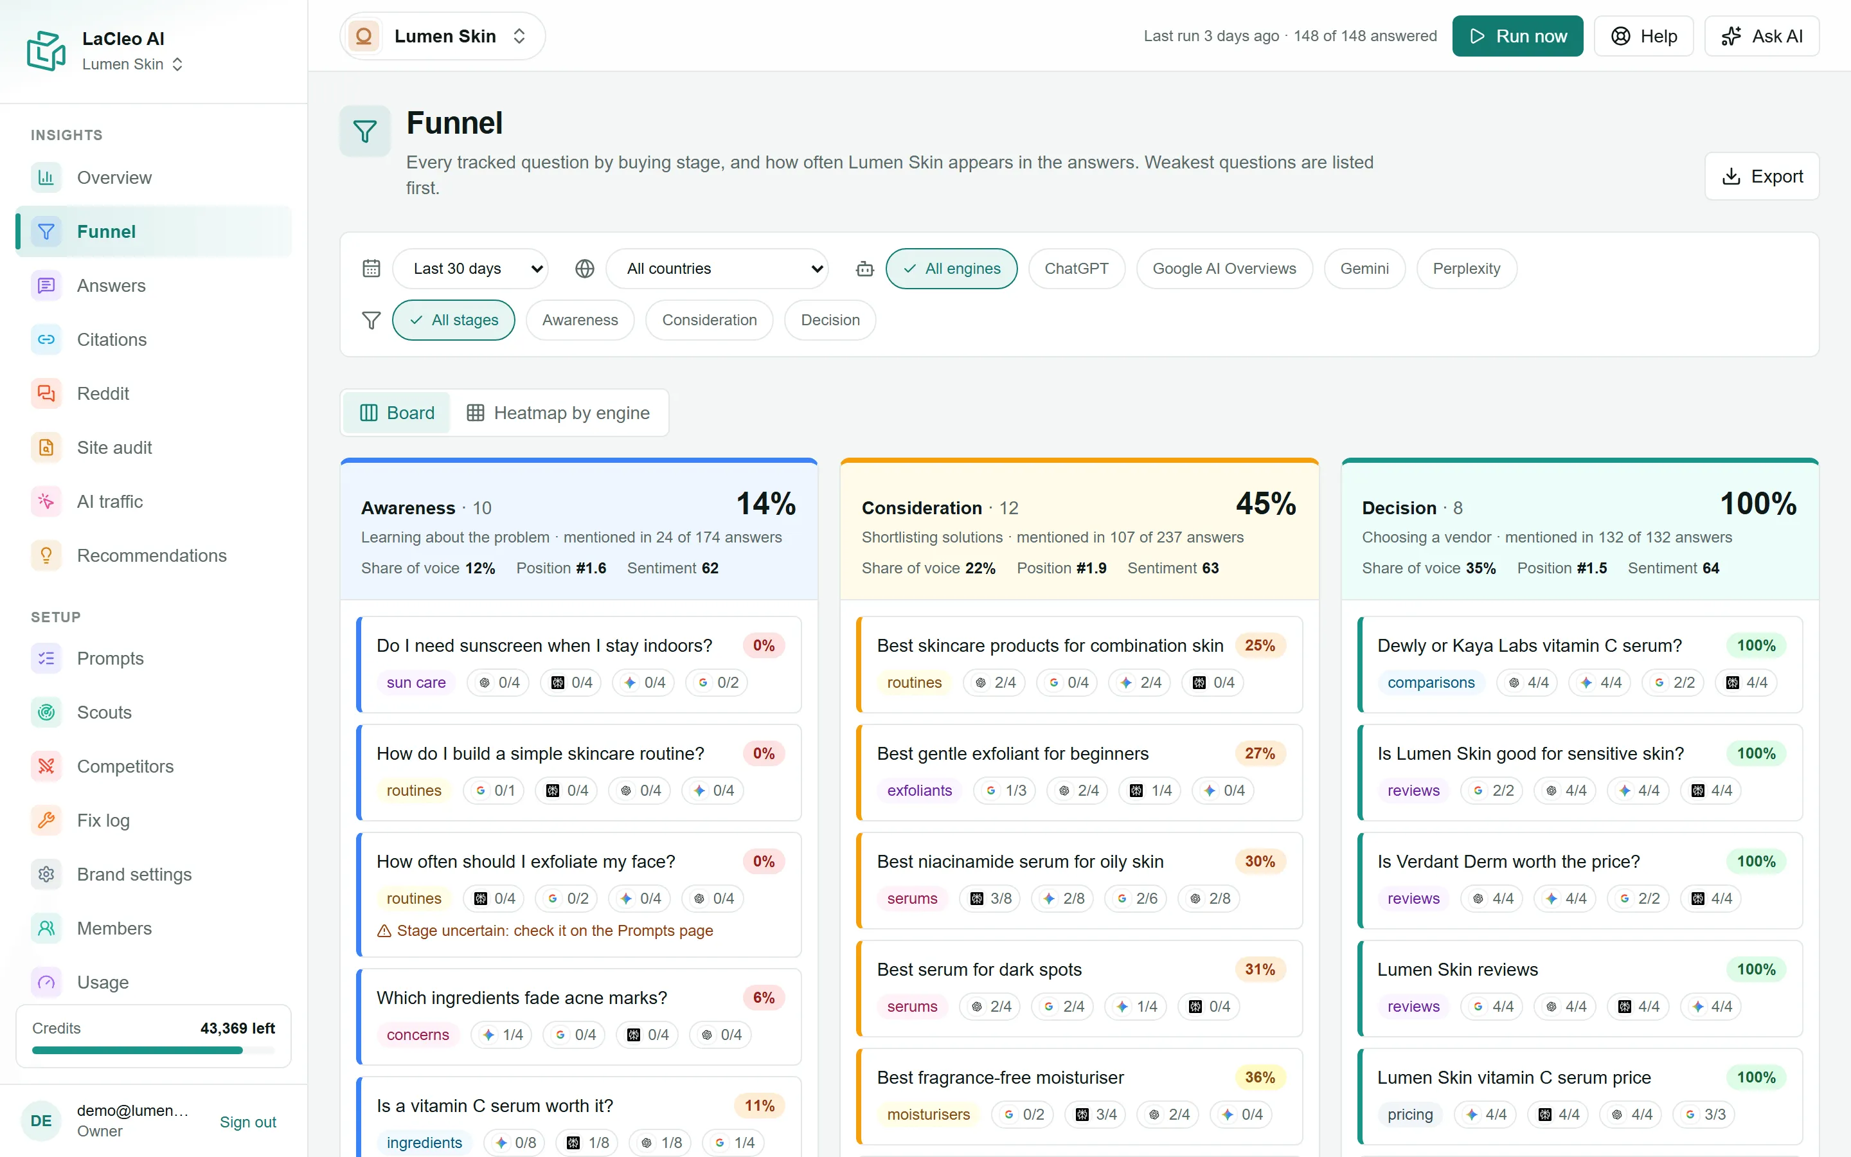Screen dimensions: 1851x1157
Task: Open the Members people icon
Action: [46, 928]
